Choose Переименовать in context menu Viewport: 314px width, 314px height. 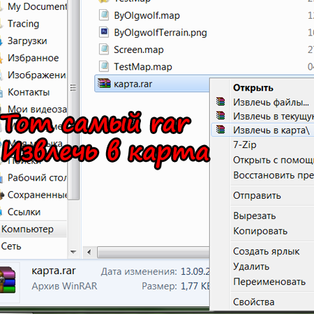pos(269,282)
